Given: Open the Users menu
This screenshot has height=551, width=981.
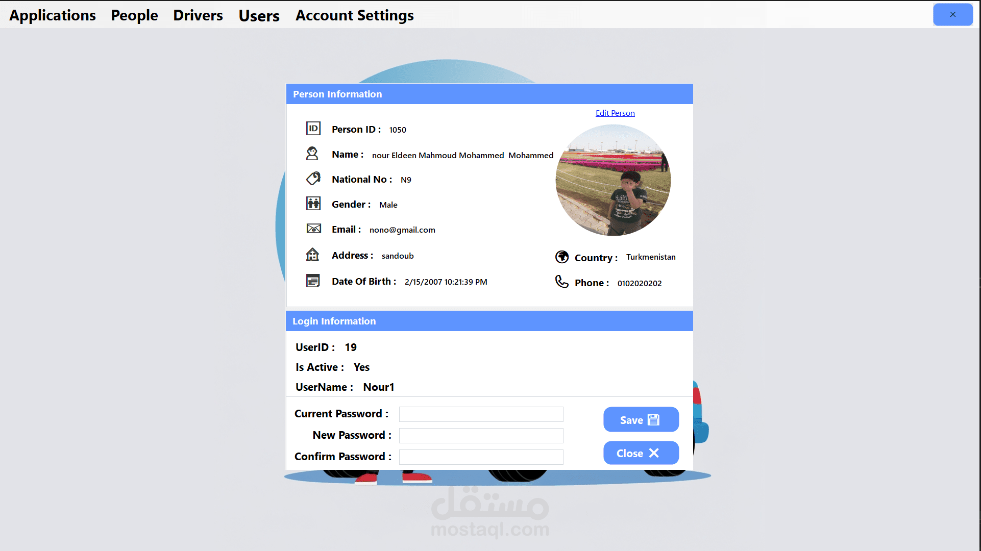Looking at the screenshot, I should [259, 16].
